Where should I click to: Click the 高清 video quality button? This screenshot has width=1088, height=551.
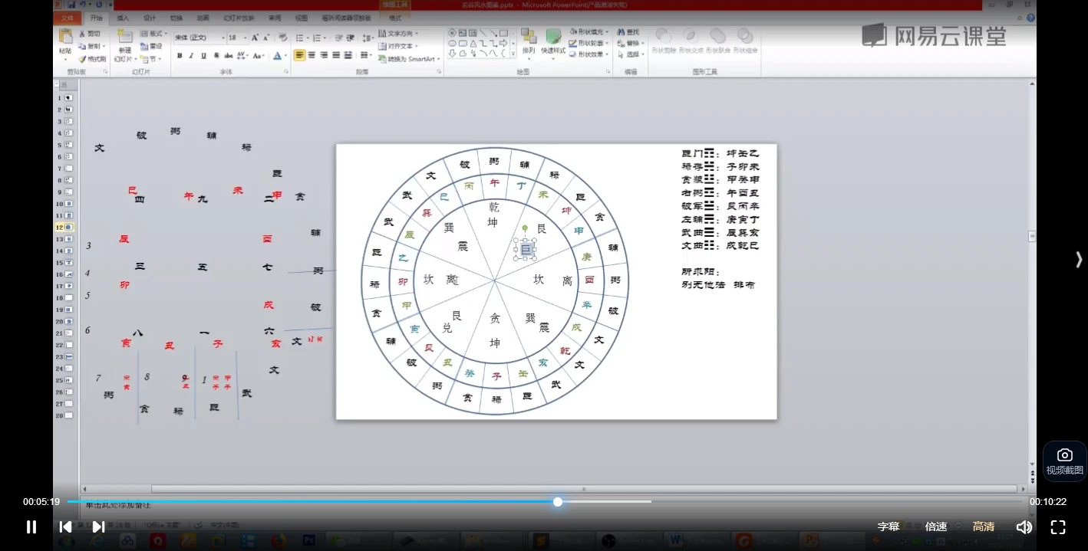(x=984, y=526)
